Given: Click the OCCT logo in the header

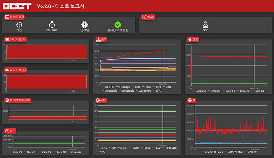Looking at the screenshot, I should click(x=17, y=6).
